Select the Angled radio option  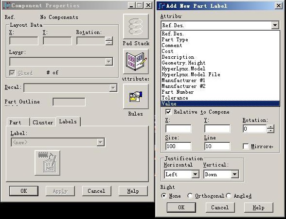pyautogui.click(x=229, y=196)
